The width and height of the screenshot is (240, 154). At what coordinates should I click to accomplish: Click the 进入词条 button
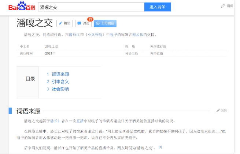[x=158, y=7]
